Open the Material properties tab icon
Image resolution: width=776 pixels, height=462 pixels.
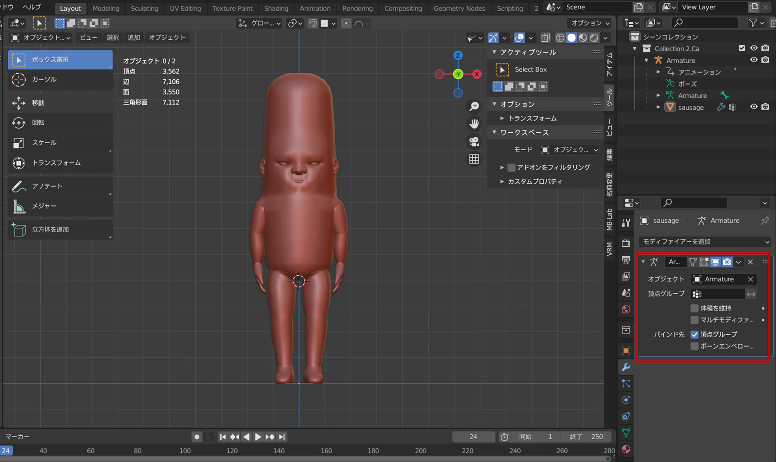click(626, 449)
